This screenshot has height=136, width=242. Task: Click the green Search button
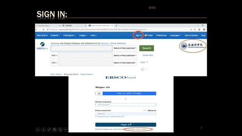point(147,48)
